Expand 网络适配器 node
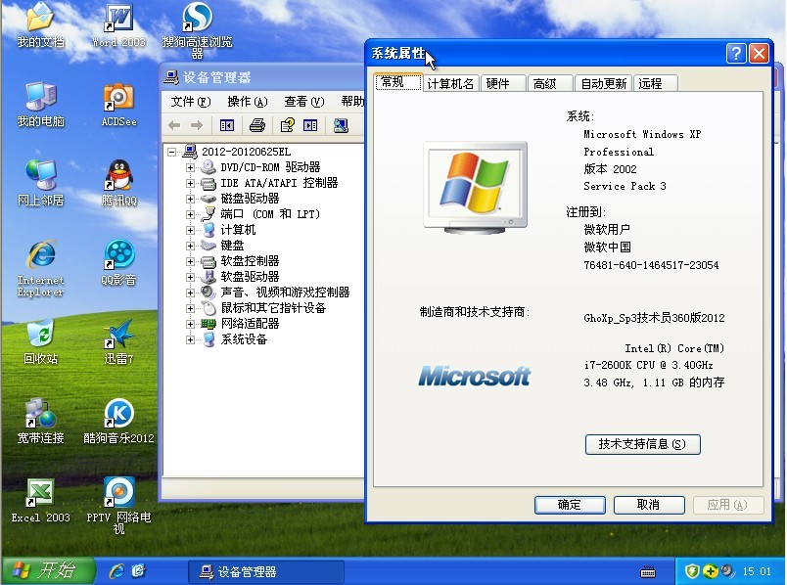The height and width of the screenshot is (585, 787). click(x=190, y=324)
